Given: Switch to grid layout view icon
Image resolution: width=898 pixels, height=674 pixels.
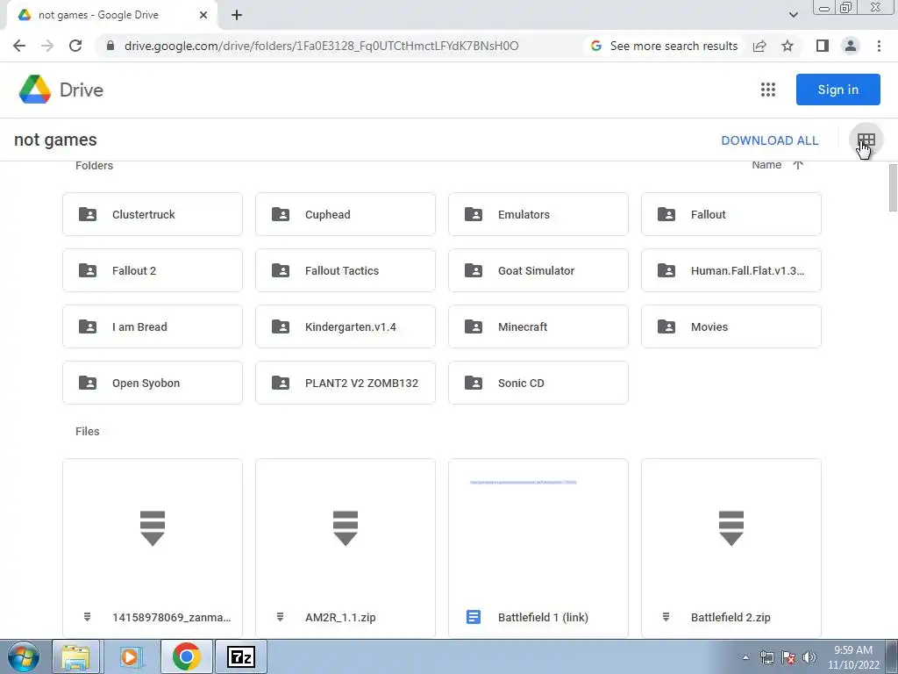Looking at the screenshot, I should [866, 140].
